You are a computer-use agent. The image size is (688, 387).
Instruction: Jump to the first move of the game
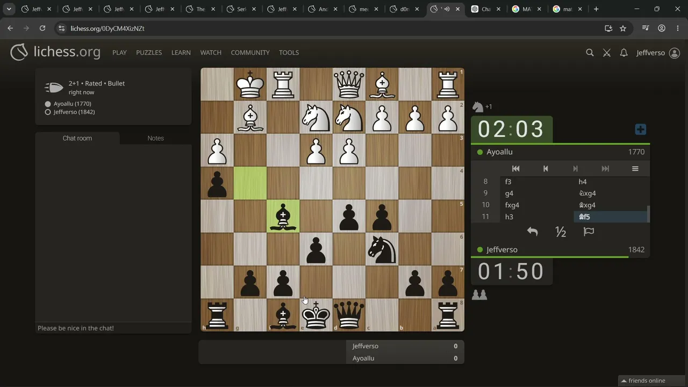(515, 169)
